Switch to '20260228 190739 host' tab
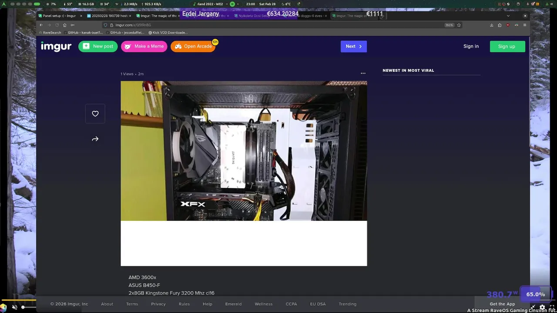Image resolution: width=557 pixels, height=313 pixels. (109, 16)
